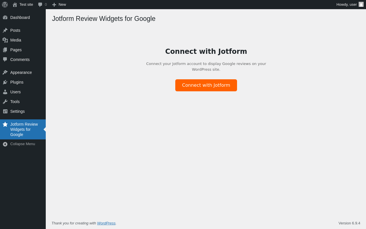Image resolution: width=366 pixels, height=229 pixels.
Task: Open Dashboard menu item
Action: 23,17
